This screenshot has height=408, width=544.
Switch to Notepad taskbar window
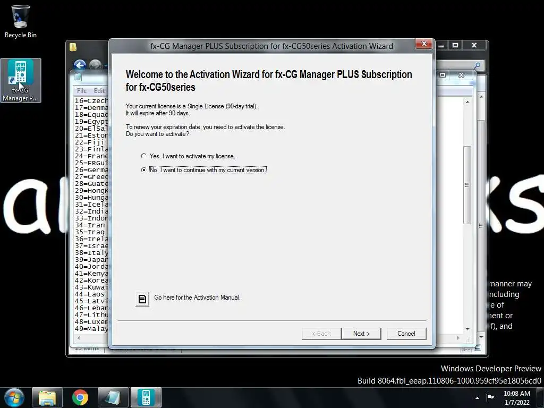point(113,397)
